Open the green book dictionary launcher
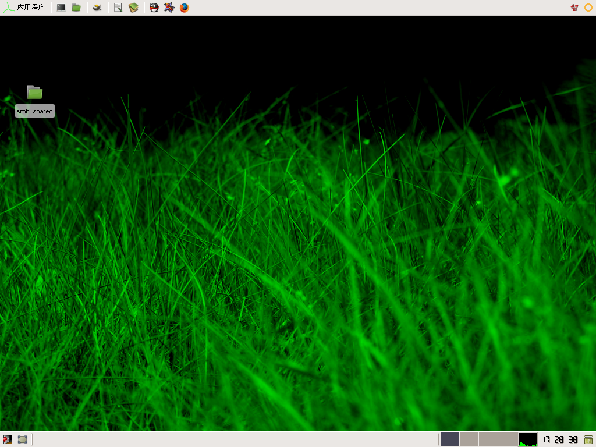 pyautogui.click(x=133, y=8)
